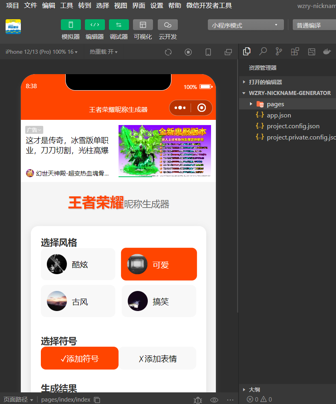Expand the pages folder arrow
The height and width of the screenshot is (404, 336).
pyautogui.click(x=251, y=104)
